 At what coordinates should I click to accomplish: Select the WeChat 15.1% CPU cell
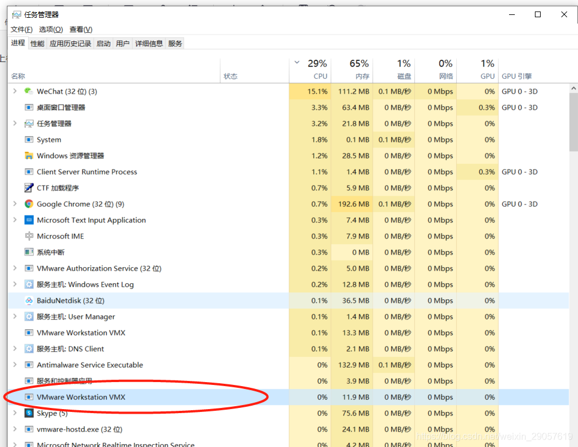tap(310, 91)
